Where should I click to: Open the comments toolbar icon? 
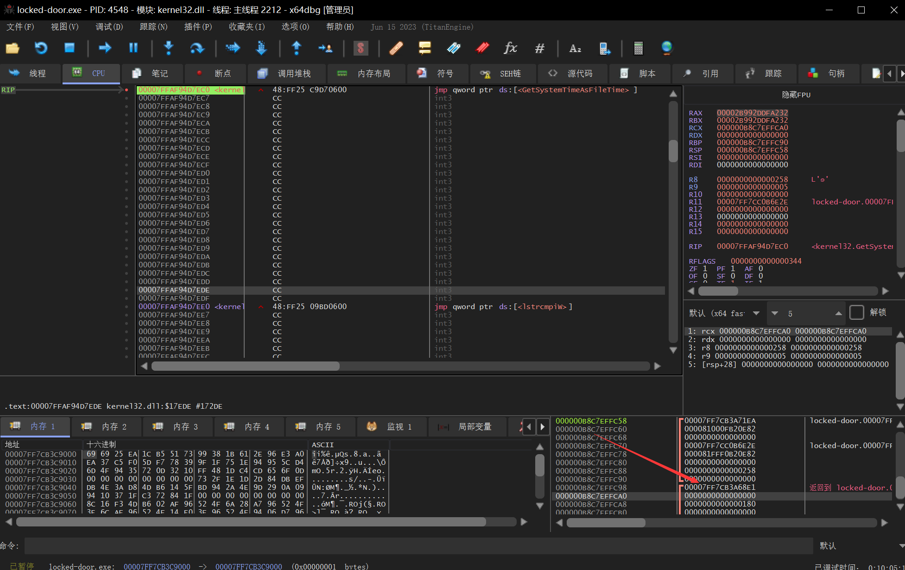click(x=425, y=48)
